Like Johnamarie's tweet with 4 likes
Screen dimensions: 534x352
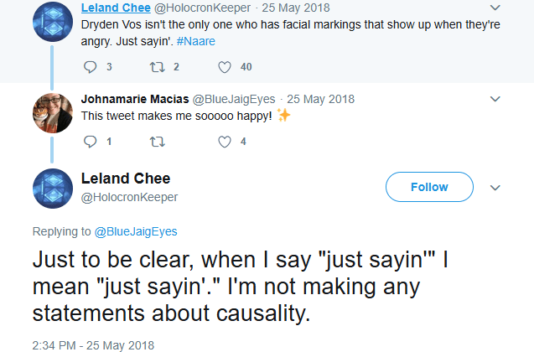225,142
